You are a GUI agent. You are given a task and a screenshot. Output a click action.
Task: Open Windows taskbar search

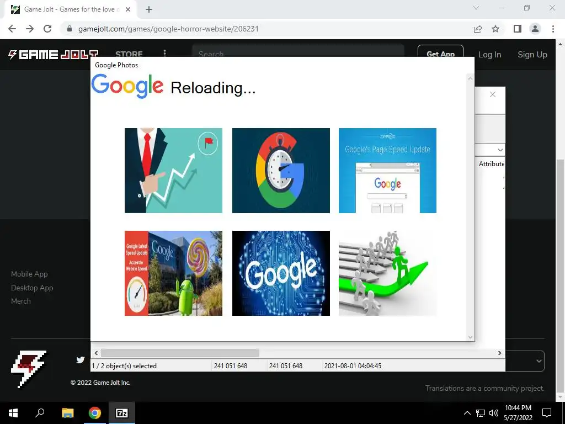40,413
